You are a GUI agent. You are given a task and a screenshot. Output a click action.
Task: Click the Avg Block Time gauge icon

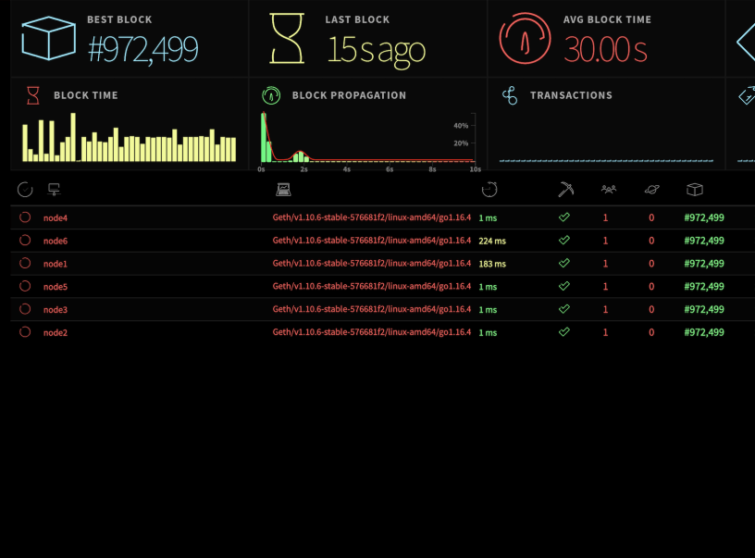[x=526, y=40]
